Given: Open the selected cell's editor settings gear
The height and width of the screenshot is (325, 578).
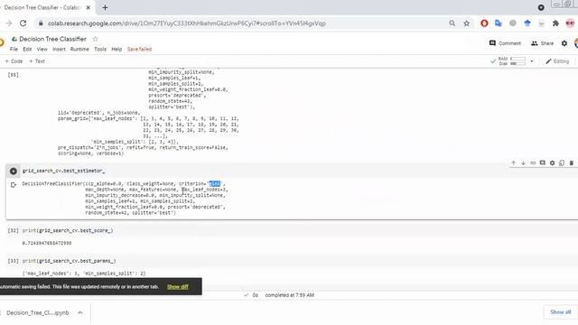Looking at the screenshot, I should (552, 162).
